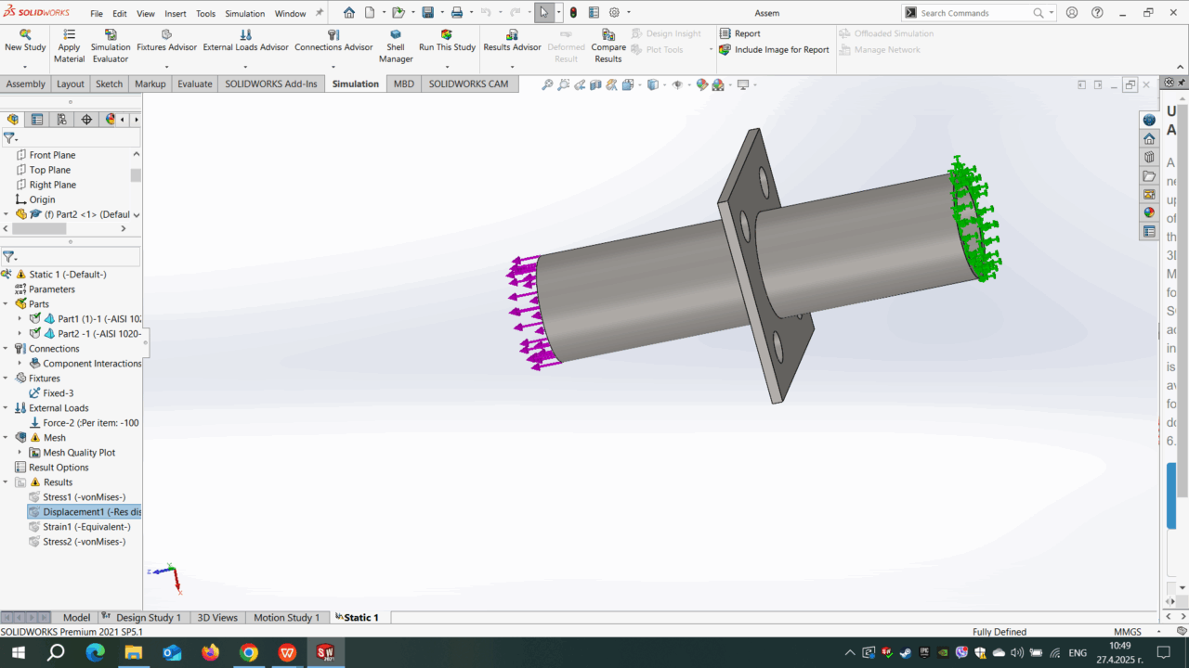Screen dimensions: 1189x668
Task: Click inside the Search Commands field
Action: (x=975, y=13)
